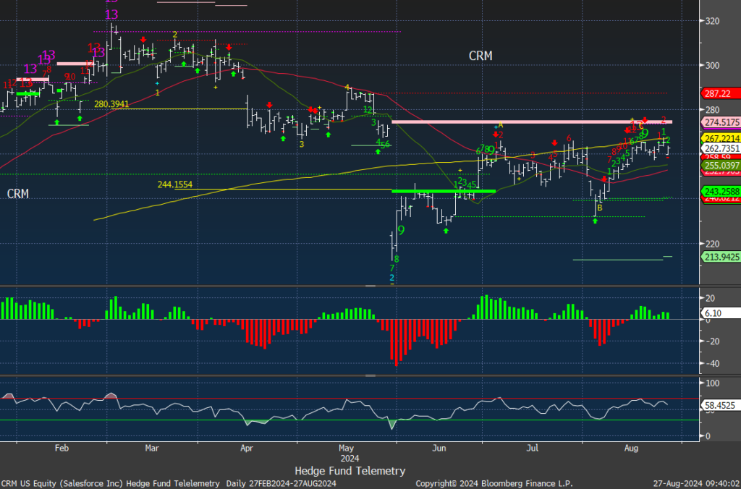Click the Aug month label
The image size is (741, 489).
click(x=631, y=448)
